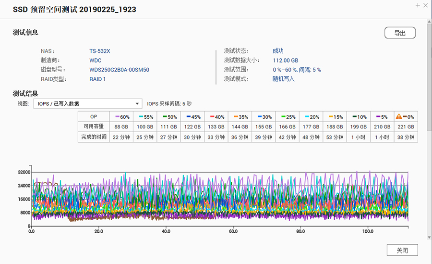Screen dimensions: 432x264
Task: Click the scroll down arrow
Action: [429, 237]
